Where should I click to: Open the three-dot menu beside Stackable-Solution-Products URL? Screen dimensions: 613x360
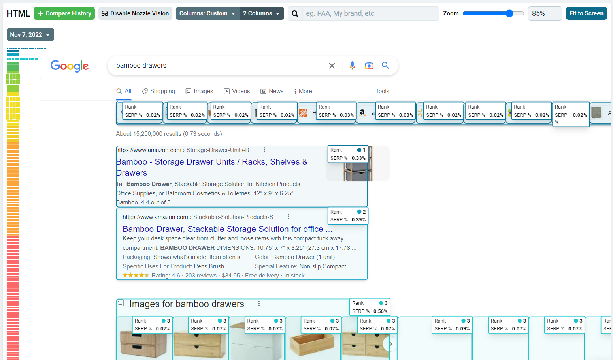289,217
